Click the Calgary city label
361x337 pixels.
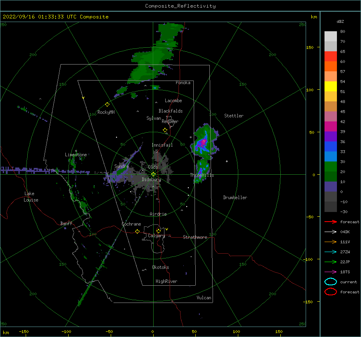tap(156, 236)
